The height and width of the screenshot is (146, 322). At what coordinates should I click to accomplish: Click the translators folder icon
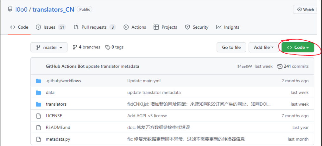tap(39, 104)
